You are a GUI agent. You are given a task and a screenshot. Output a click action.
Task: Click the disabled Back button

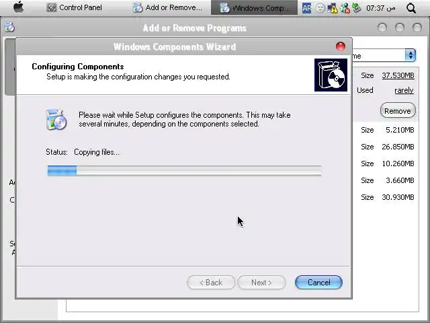(x=211, y=283)
